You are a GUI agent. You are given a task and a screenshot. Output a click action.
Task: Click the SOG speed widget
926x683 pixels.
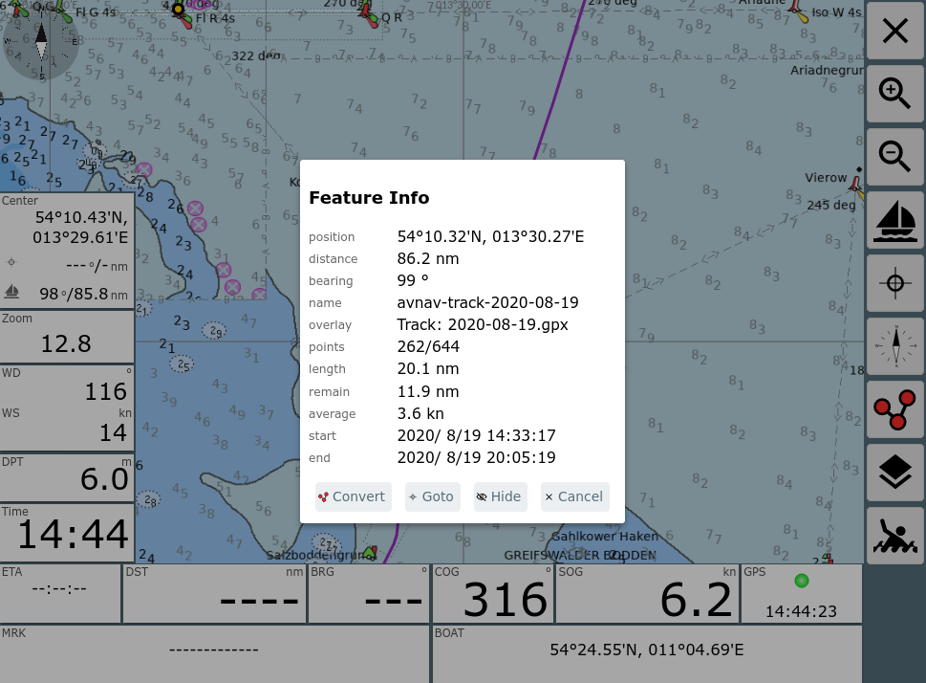[648, 593]
